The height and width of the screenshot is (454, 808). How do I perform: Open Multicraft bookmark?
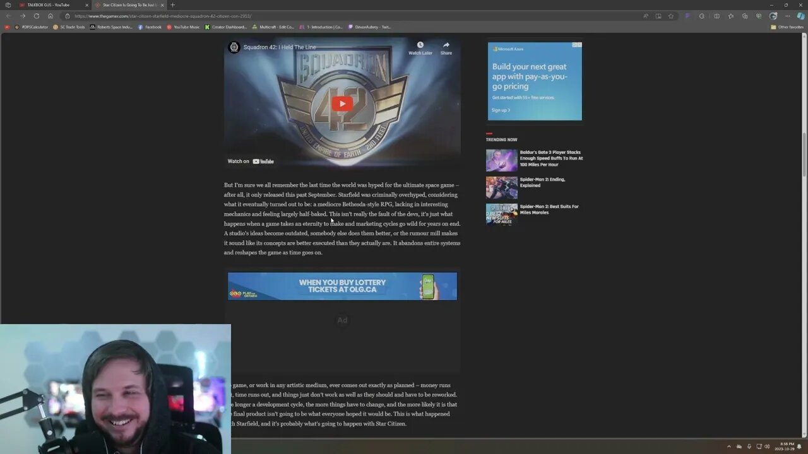[x=273, y=27]
